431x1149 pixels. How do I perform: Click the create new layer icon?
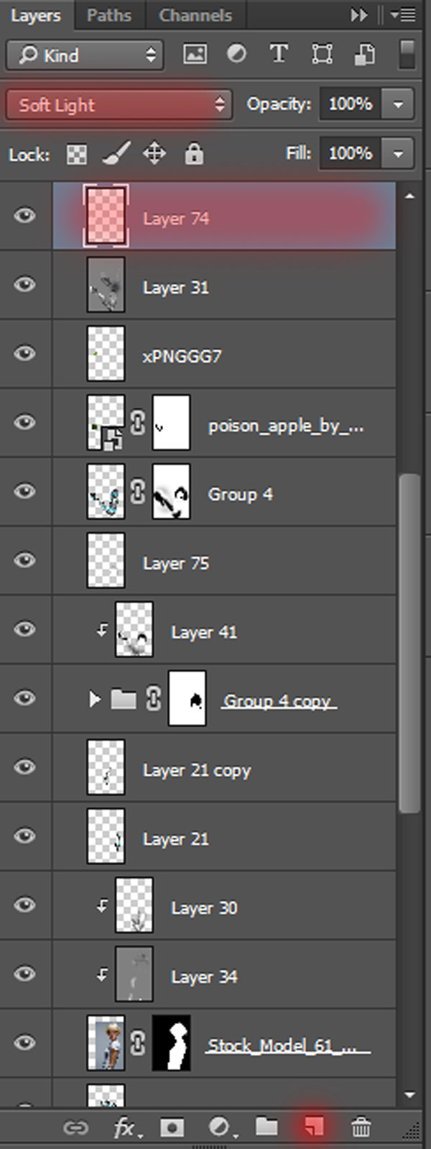[313, 1125]
